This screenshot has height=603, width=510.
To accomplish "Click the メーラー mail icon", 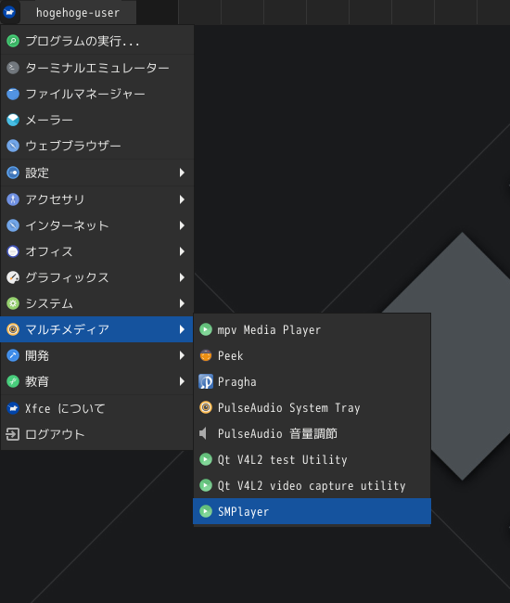I will point(13,120).
